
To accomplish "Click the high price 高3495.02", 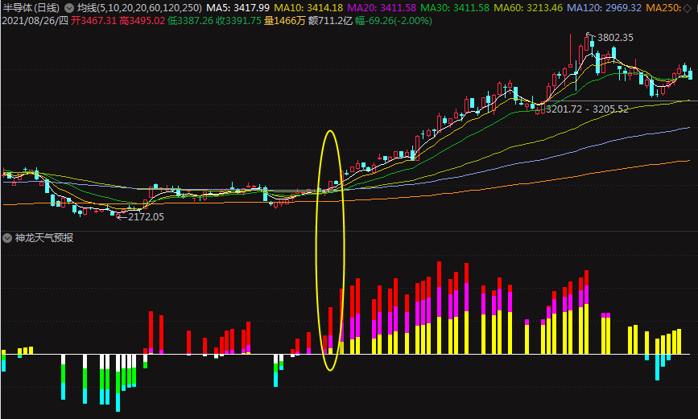I will tap(142, 21).
